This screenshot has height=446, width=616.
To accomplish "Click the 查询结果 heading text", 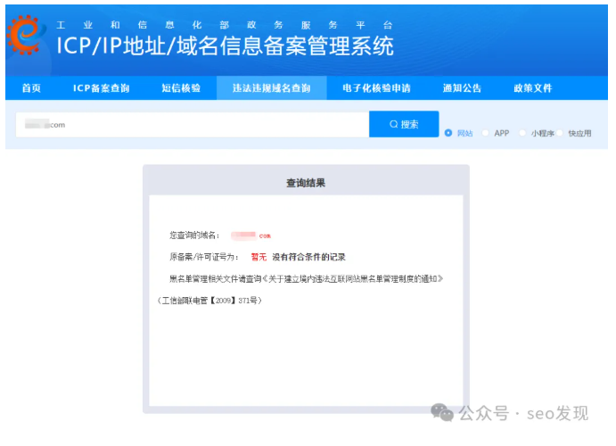I will (x=306, y=183).
